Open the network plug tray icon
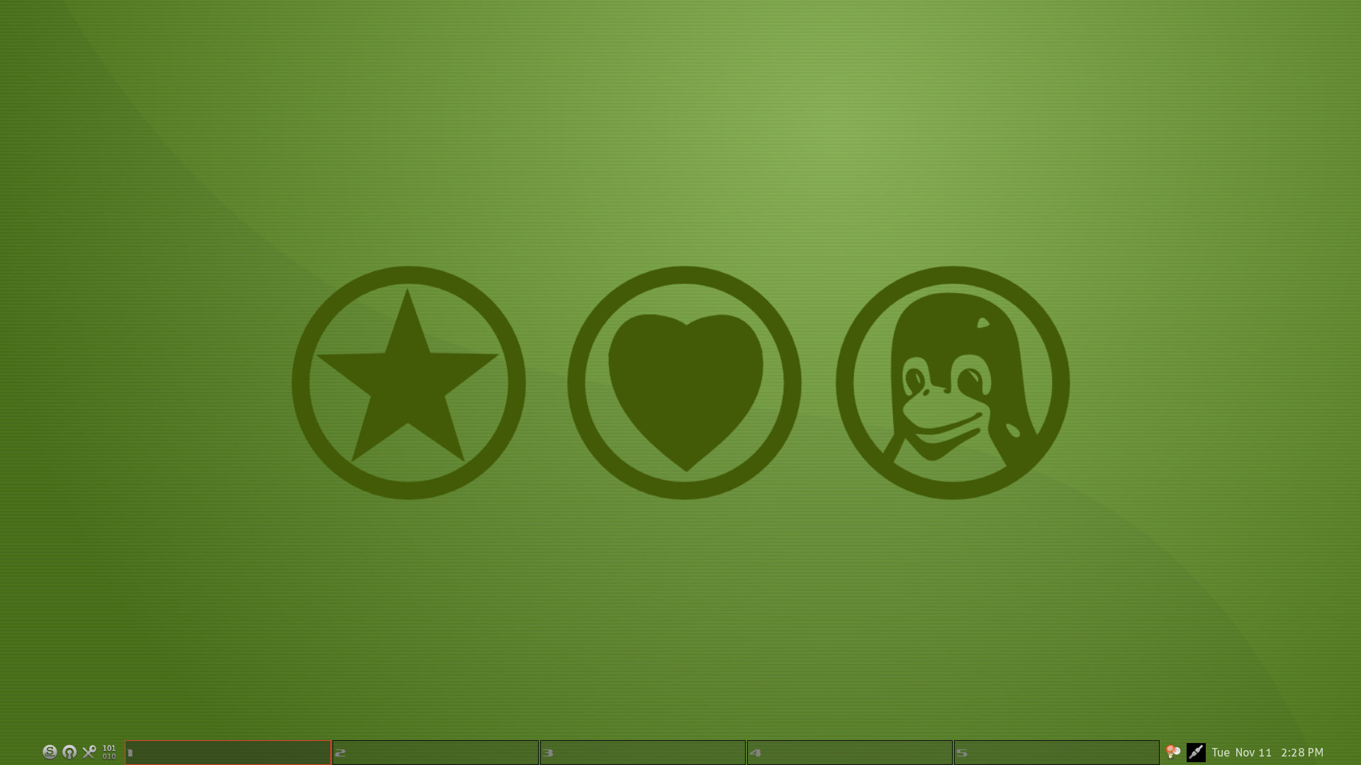Image resolution: width=1361 pixels, height=765 pixels. coord(1196,752)
